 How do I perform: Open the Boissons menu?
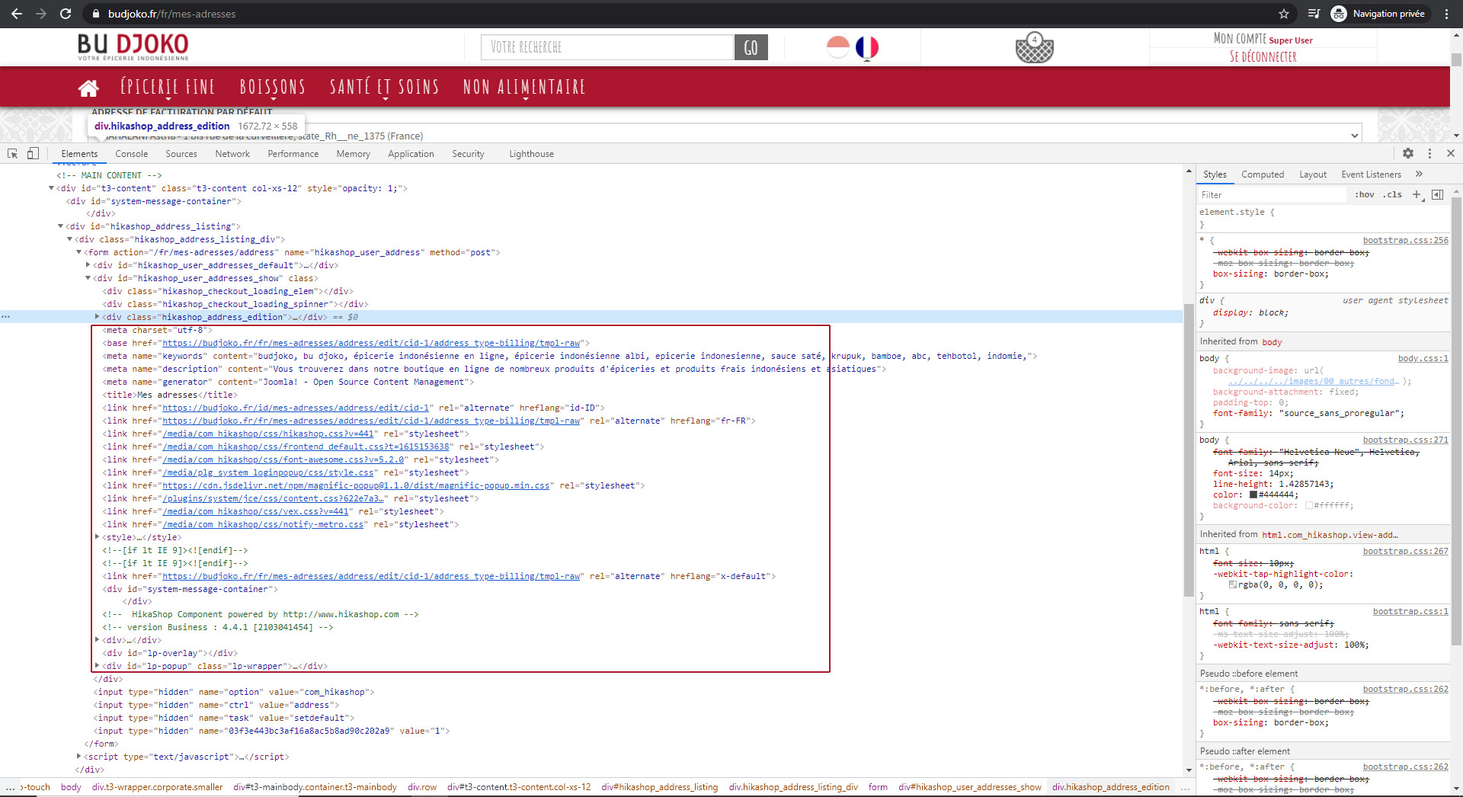point(272,87)
